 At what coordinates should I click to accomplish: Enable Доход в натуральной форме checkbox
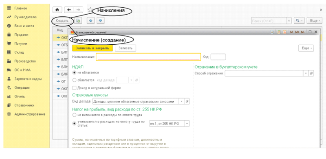pyautogui.click(x=74, y=88)
